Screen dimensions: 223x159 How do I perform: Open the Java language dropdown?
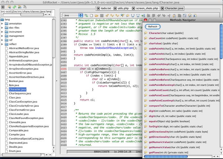tap(72, 15)
